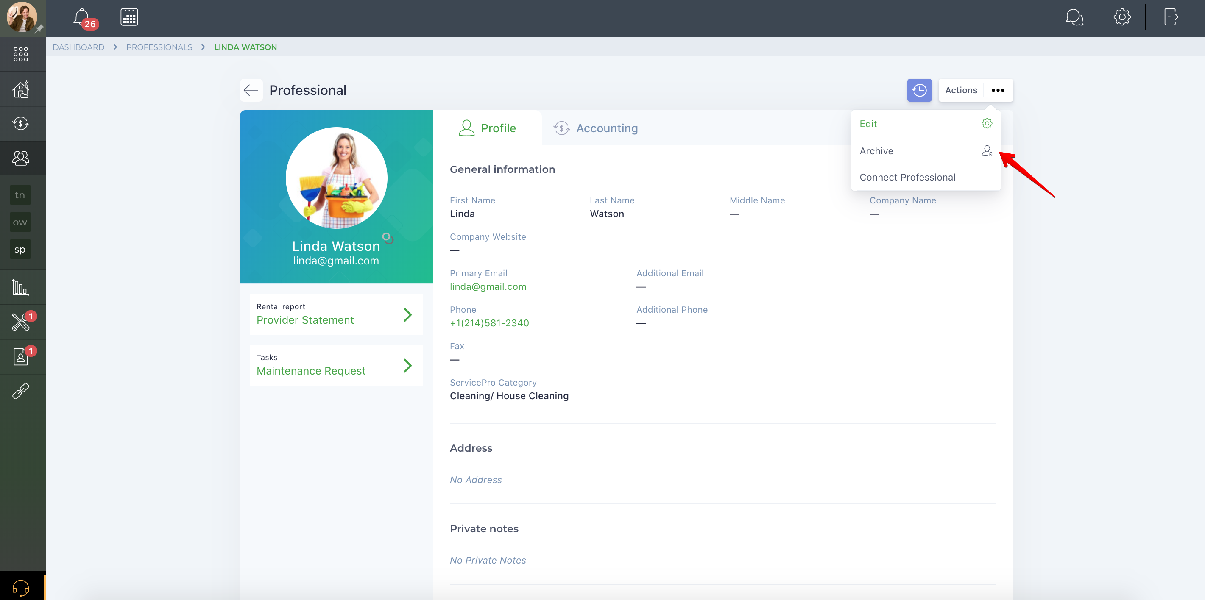Toggle the three-dots actions menu
The image size is (1205, 600).
998,90
